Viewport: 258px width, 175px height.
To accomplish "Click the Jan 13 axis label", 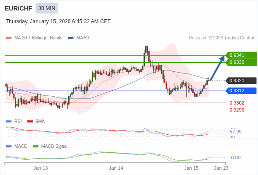I will coord(41,168).
